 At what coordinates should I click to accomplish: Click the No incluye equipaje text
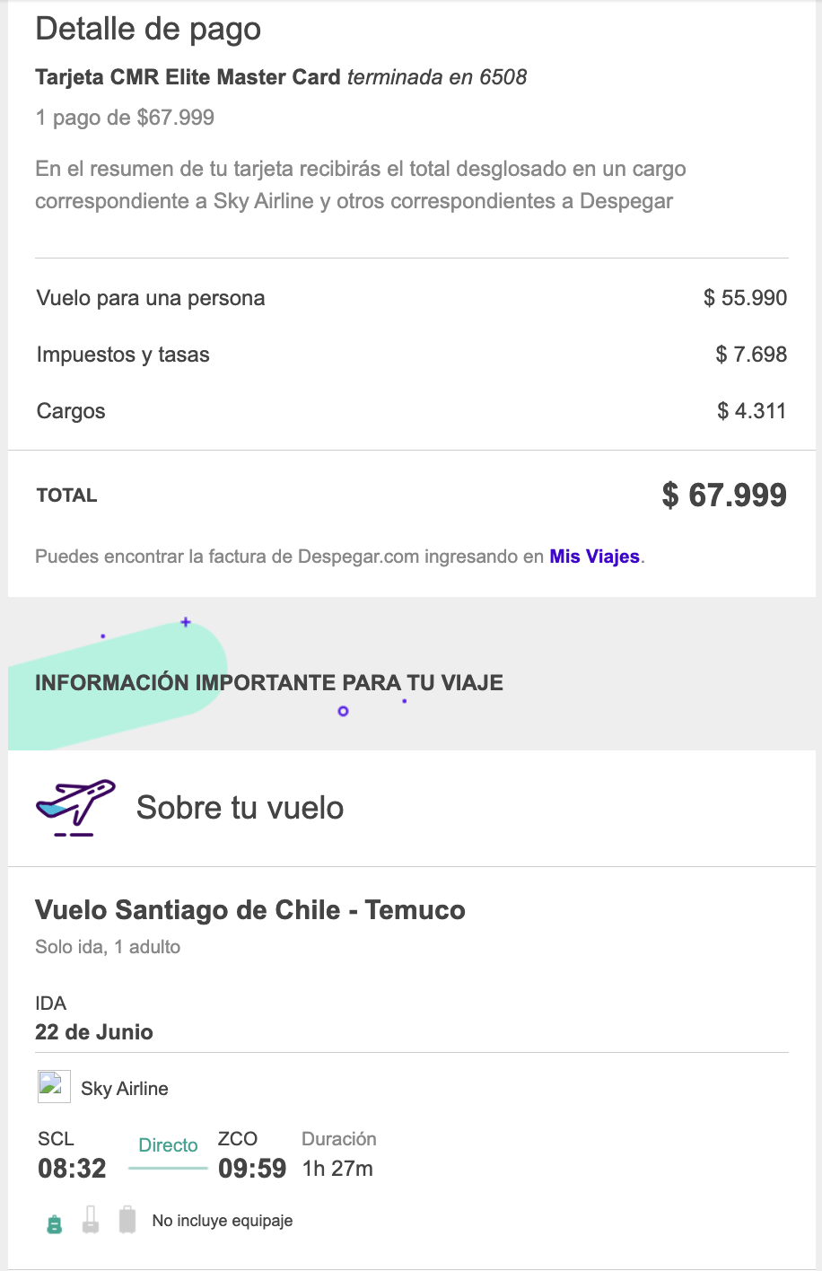click(x=223, y=1221)
